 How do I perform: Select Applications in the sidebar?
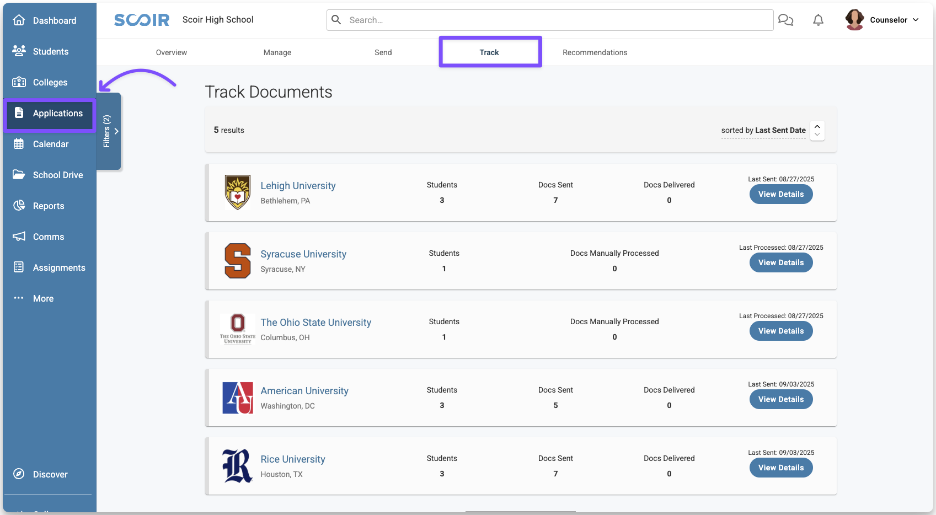click(50, 115)
